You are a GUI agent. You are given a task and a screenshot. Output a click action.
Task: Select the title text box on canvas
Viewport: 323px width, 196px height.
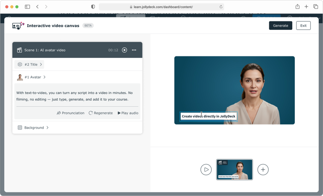208,116
